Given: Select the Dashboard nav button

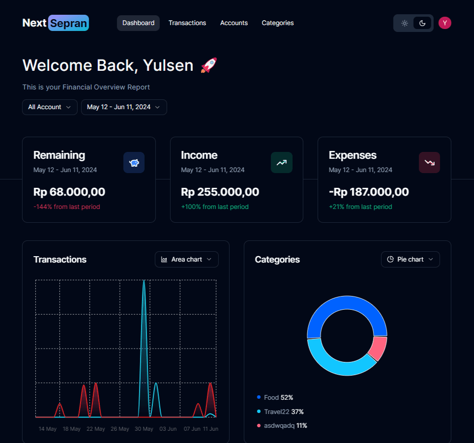Looking at the screenshot, I should pos(138,23).
